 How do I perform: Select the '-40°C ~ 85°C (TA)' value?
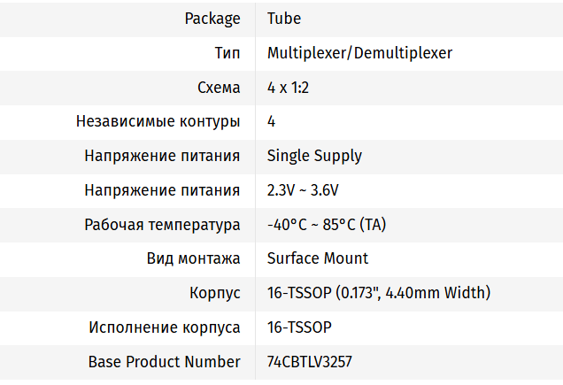327,225
